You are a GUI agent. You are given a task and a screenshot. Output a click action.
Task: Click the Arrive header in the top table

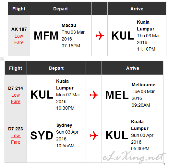pyautogui.click(x=137, y=9)
